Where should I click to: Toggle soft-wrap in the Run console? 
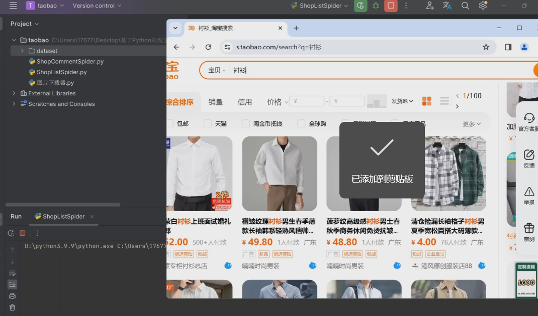pyautogui.click(x=13, y=273)
